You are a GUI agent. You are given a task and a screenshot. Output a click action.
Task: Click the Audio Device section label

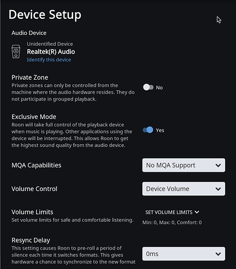(29, 33)
